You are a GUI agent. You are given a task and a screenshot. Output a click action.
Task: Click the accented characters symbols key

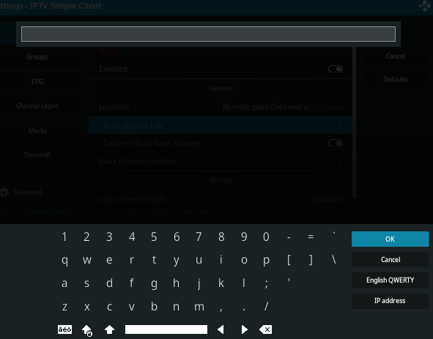click(x=65, y=329)
